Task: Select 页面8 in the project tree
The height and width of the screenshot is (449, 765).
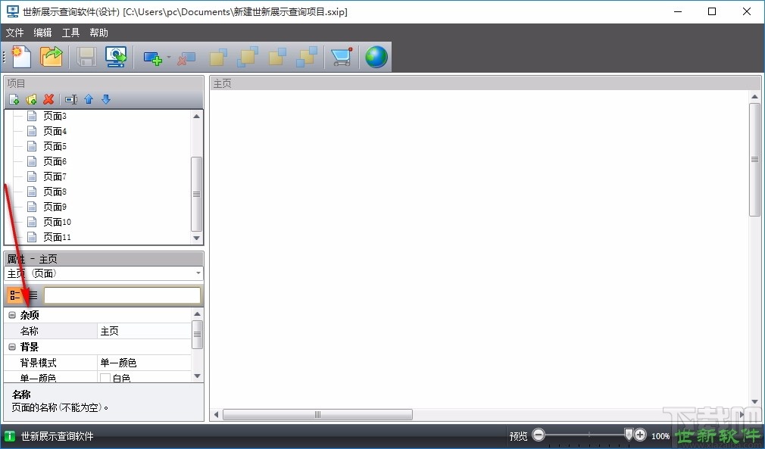Action: point(55,192)
